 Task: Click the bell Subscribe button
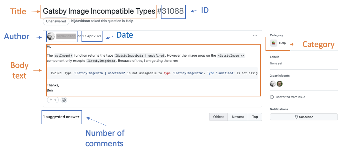click(x=304, y=117)
